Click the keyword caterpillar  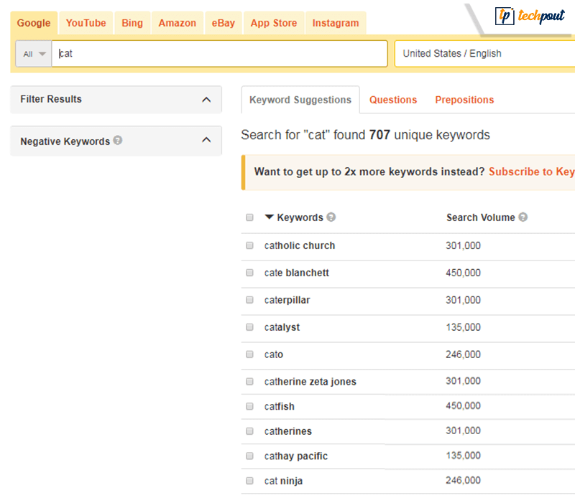[x=287, y=300]
